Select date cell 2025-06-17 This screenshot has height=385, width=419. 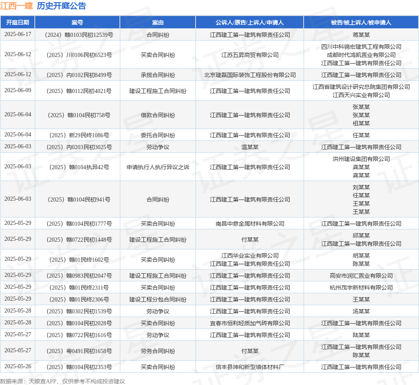(x=18, y=34)
